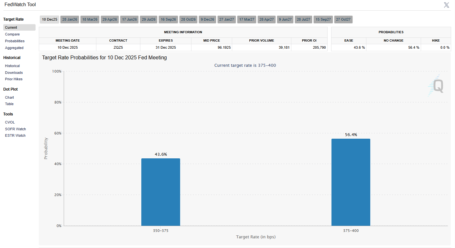Open the Aggregated view
Screen dimensions: 455x248
point(14,48)
